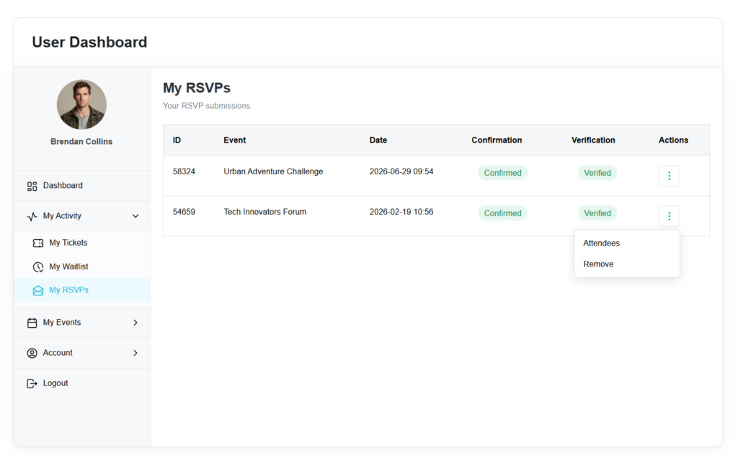The image size is (738, 461).
Task: Collapse the My Activity chevron
Action: click(135, 216)
